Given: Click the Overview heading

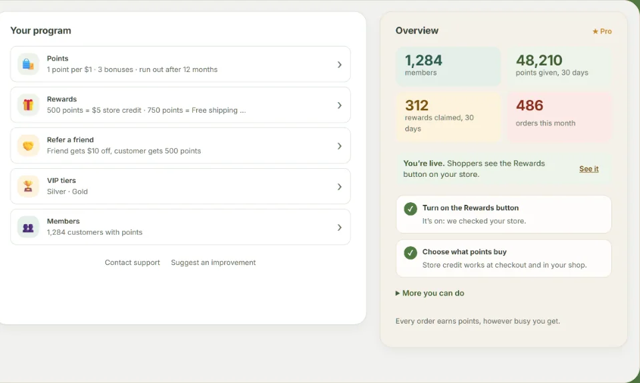Looking at the screenshot, I should (x=416, y=31).
